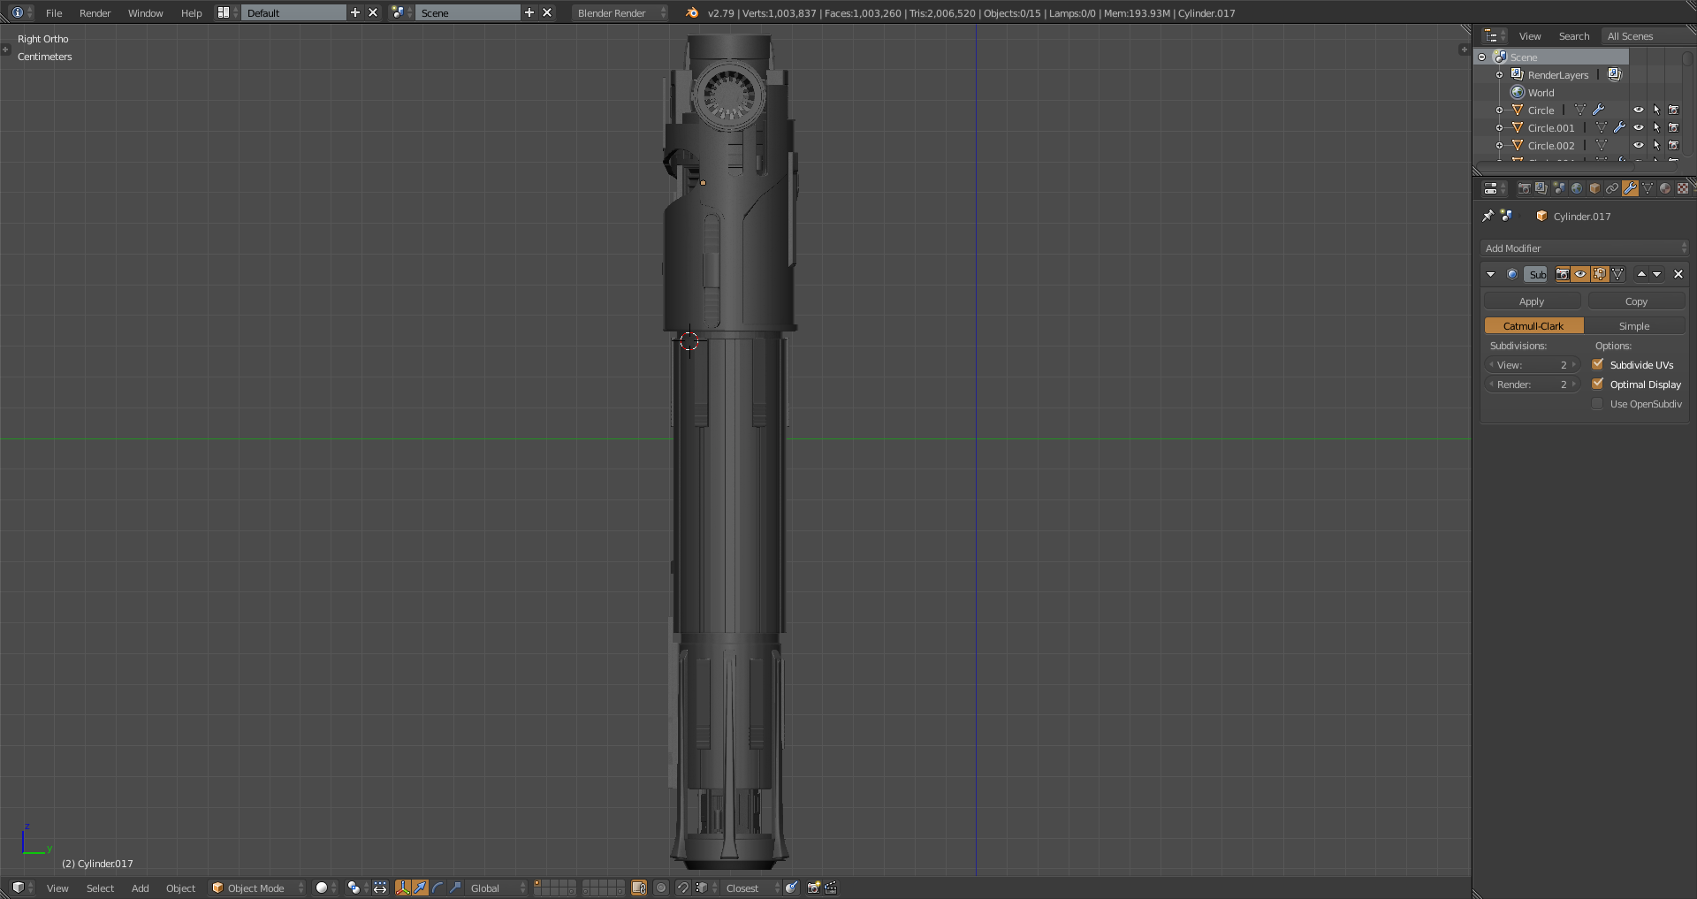Move the Subsurf modifier up
Screen dimensions: 1697x899
[1641, 274]
